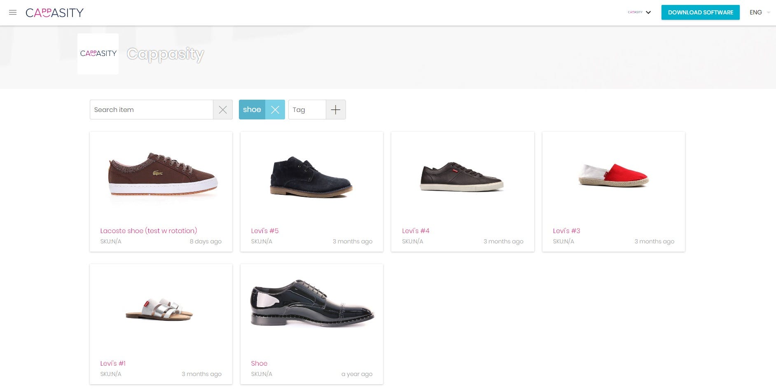The height and width of the screenshot is (390, 776).
Task: Open the Cappasity profile avatar
Action: point(98,54)
